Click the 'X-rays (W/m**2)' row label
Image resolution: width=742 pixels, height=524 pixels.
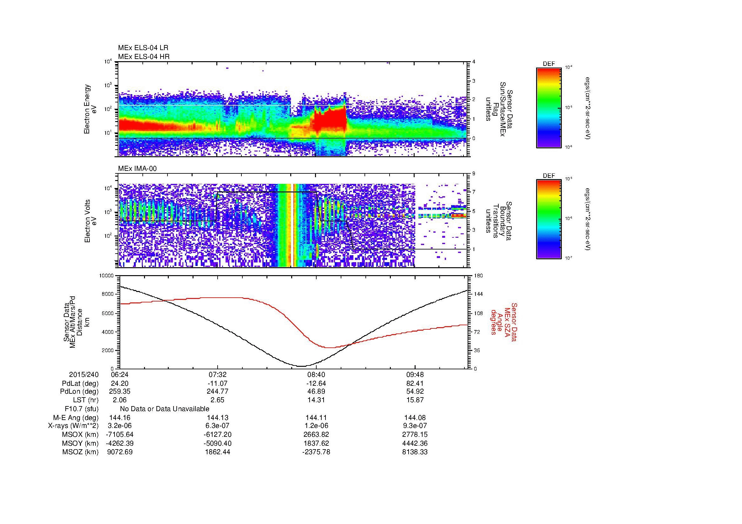[x=73, y=426]
